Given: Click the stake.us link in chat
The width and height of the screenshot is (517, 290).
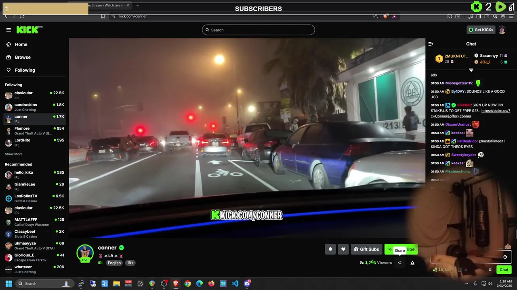Looking at the screenshot, I should click(x=470, y=113).
